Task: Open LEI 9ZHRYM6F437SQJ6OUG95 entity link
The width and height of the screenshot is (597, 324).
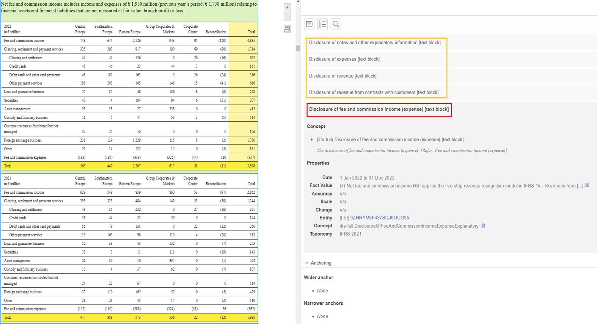Action: click(x=379, y=218)
